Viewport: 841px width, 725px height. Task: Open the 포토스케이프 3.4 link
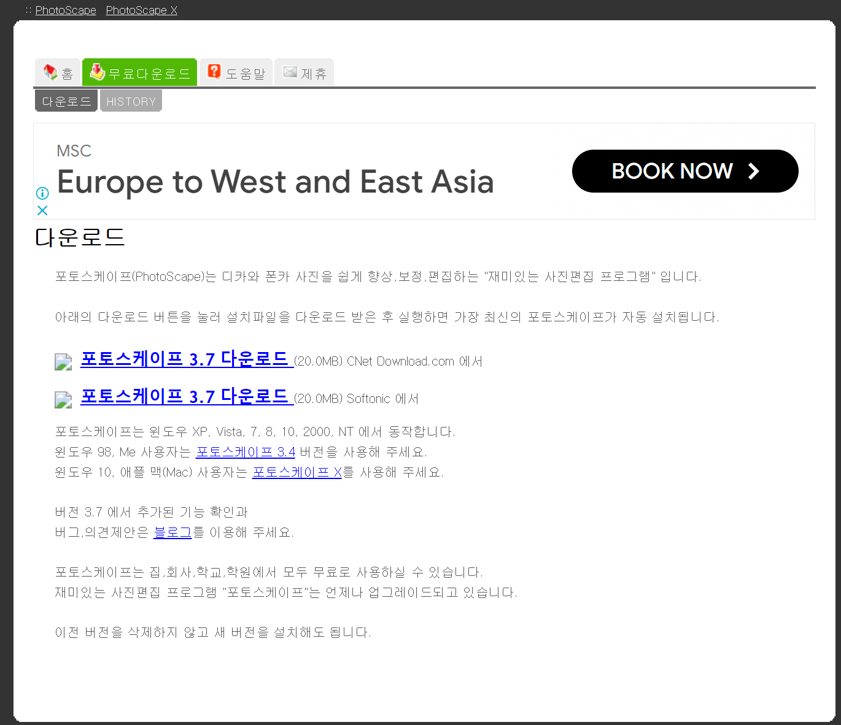[246, 452]
